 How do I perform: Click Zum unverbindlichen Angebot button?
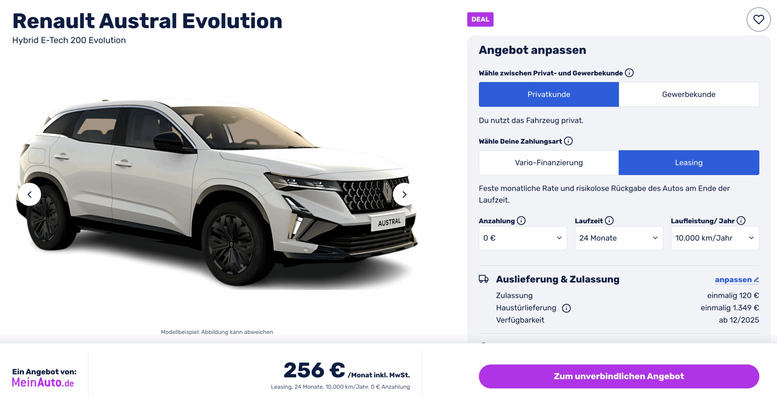[619, 376]
